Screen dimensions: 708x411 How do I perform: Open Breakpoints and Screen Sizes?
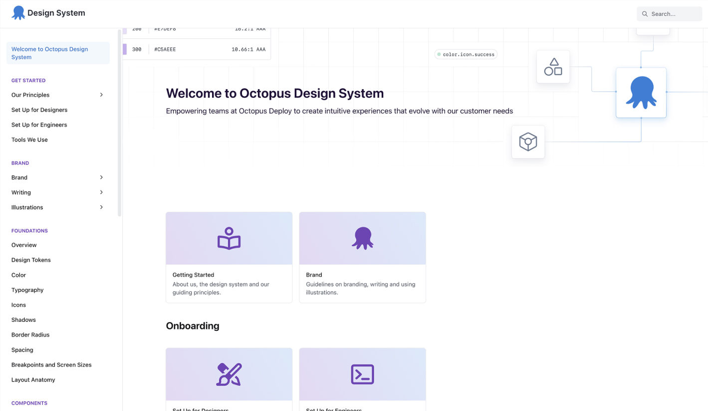click(51, 365)
